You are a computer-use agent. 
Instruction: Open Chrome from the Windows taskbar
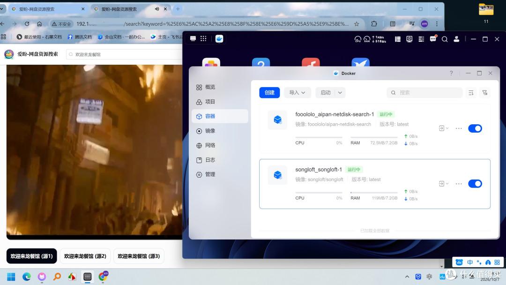pyautogui.click(x=103, y=277)
